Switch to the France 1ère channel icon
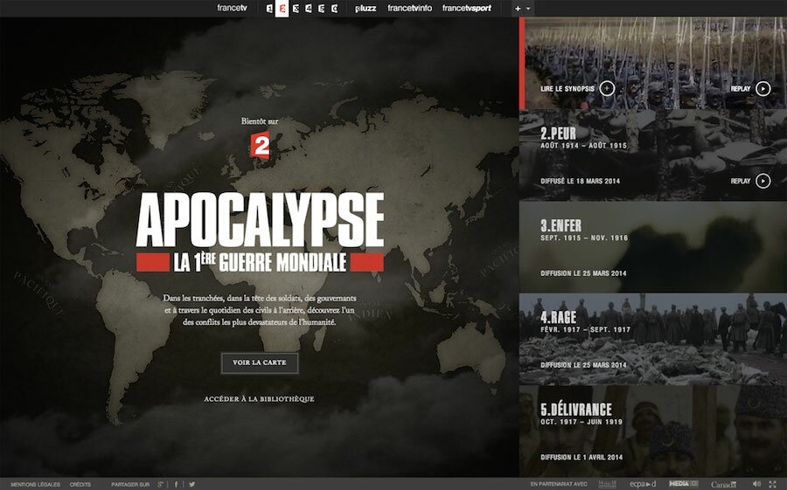 tap(269, 9)
